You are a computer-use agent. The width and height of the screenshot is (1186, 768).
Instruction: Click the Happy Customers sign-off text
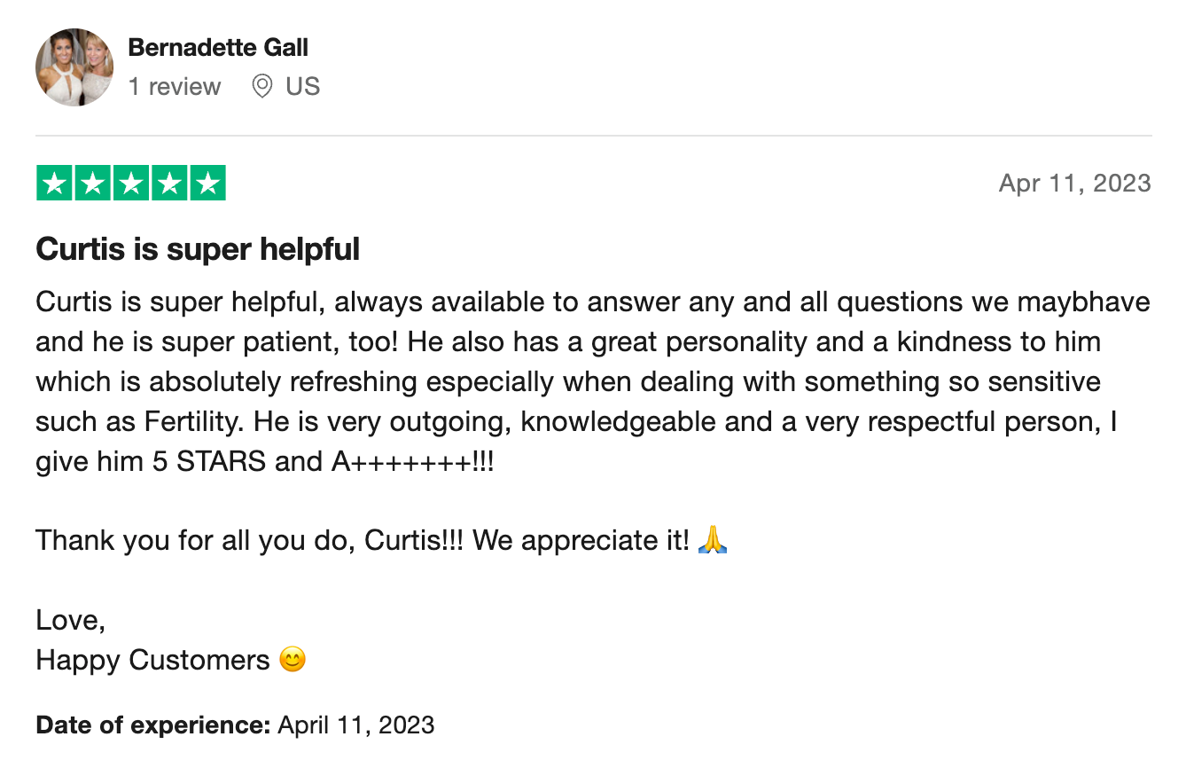[152, 660]
